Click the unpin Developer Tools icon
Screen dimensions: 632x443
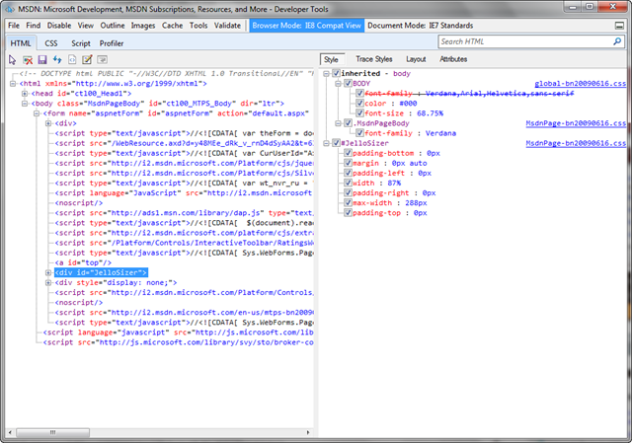[x=619, y=26]
